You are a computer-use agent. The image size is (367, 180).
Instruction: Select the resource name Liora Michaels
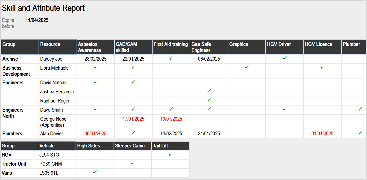tap(54, 68)
